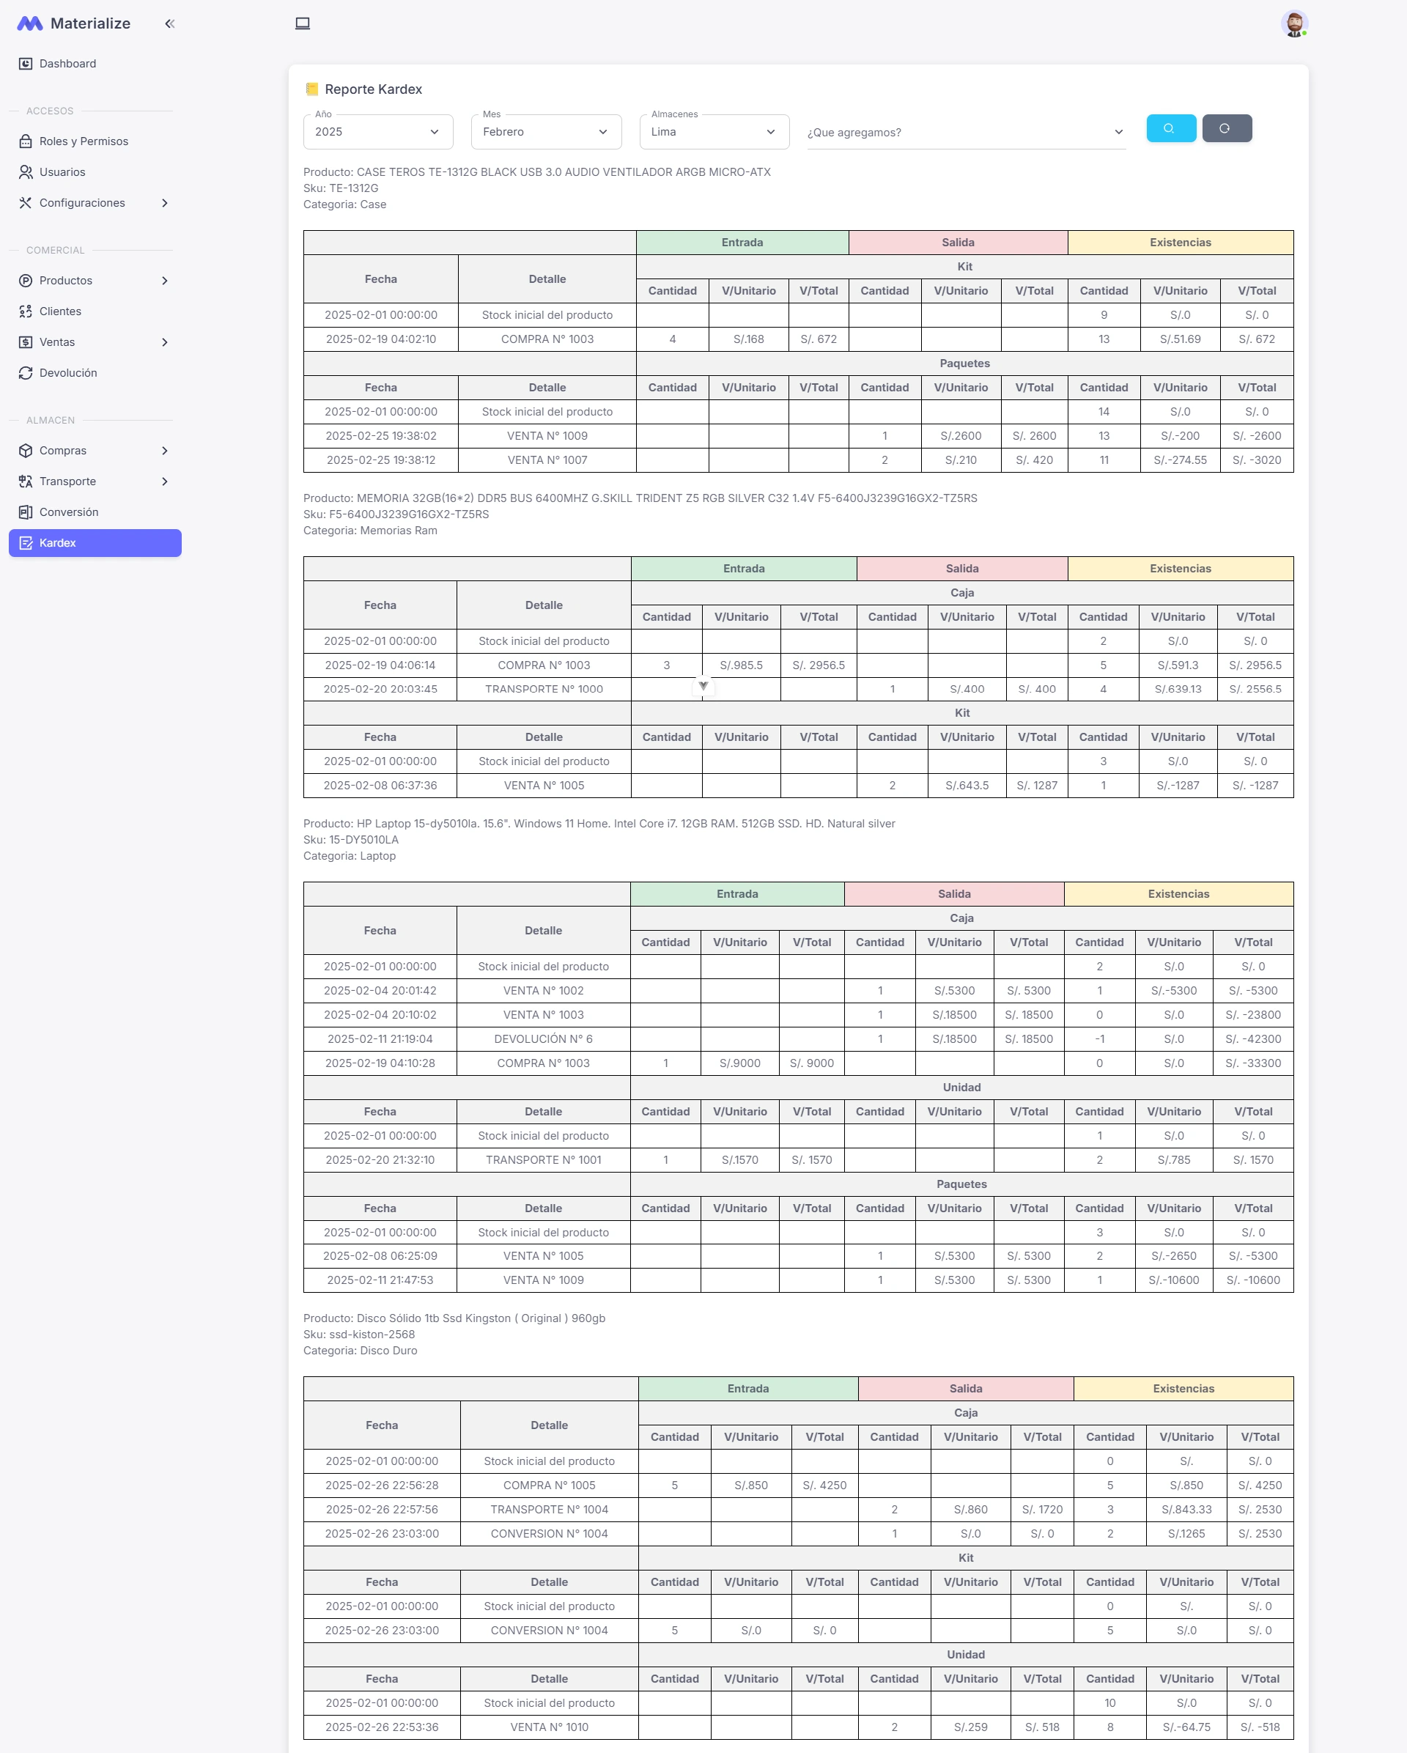Open the Año dropdown showing 2025
This screenshot has height=1753, width=1407.
click(377, 132)
